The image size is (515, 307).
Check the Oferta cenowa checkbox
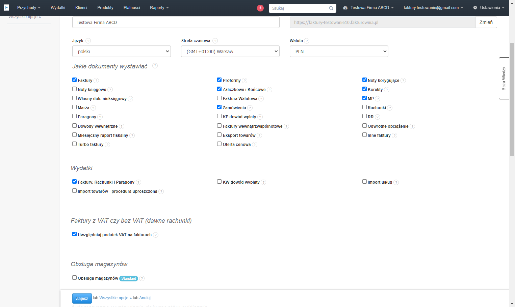pos(219,144)
